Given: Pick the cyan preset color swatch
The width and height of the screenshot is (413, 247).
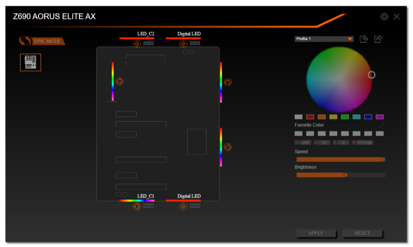Looking at the screenshot, I should (x=357, y=117).
